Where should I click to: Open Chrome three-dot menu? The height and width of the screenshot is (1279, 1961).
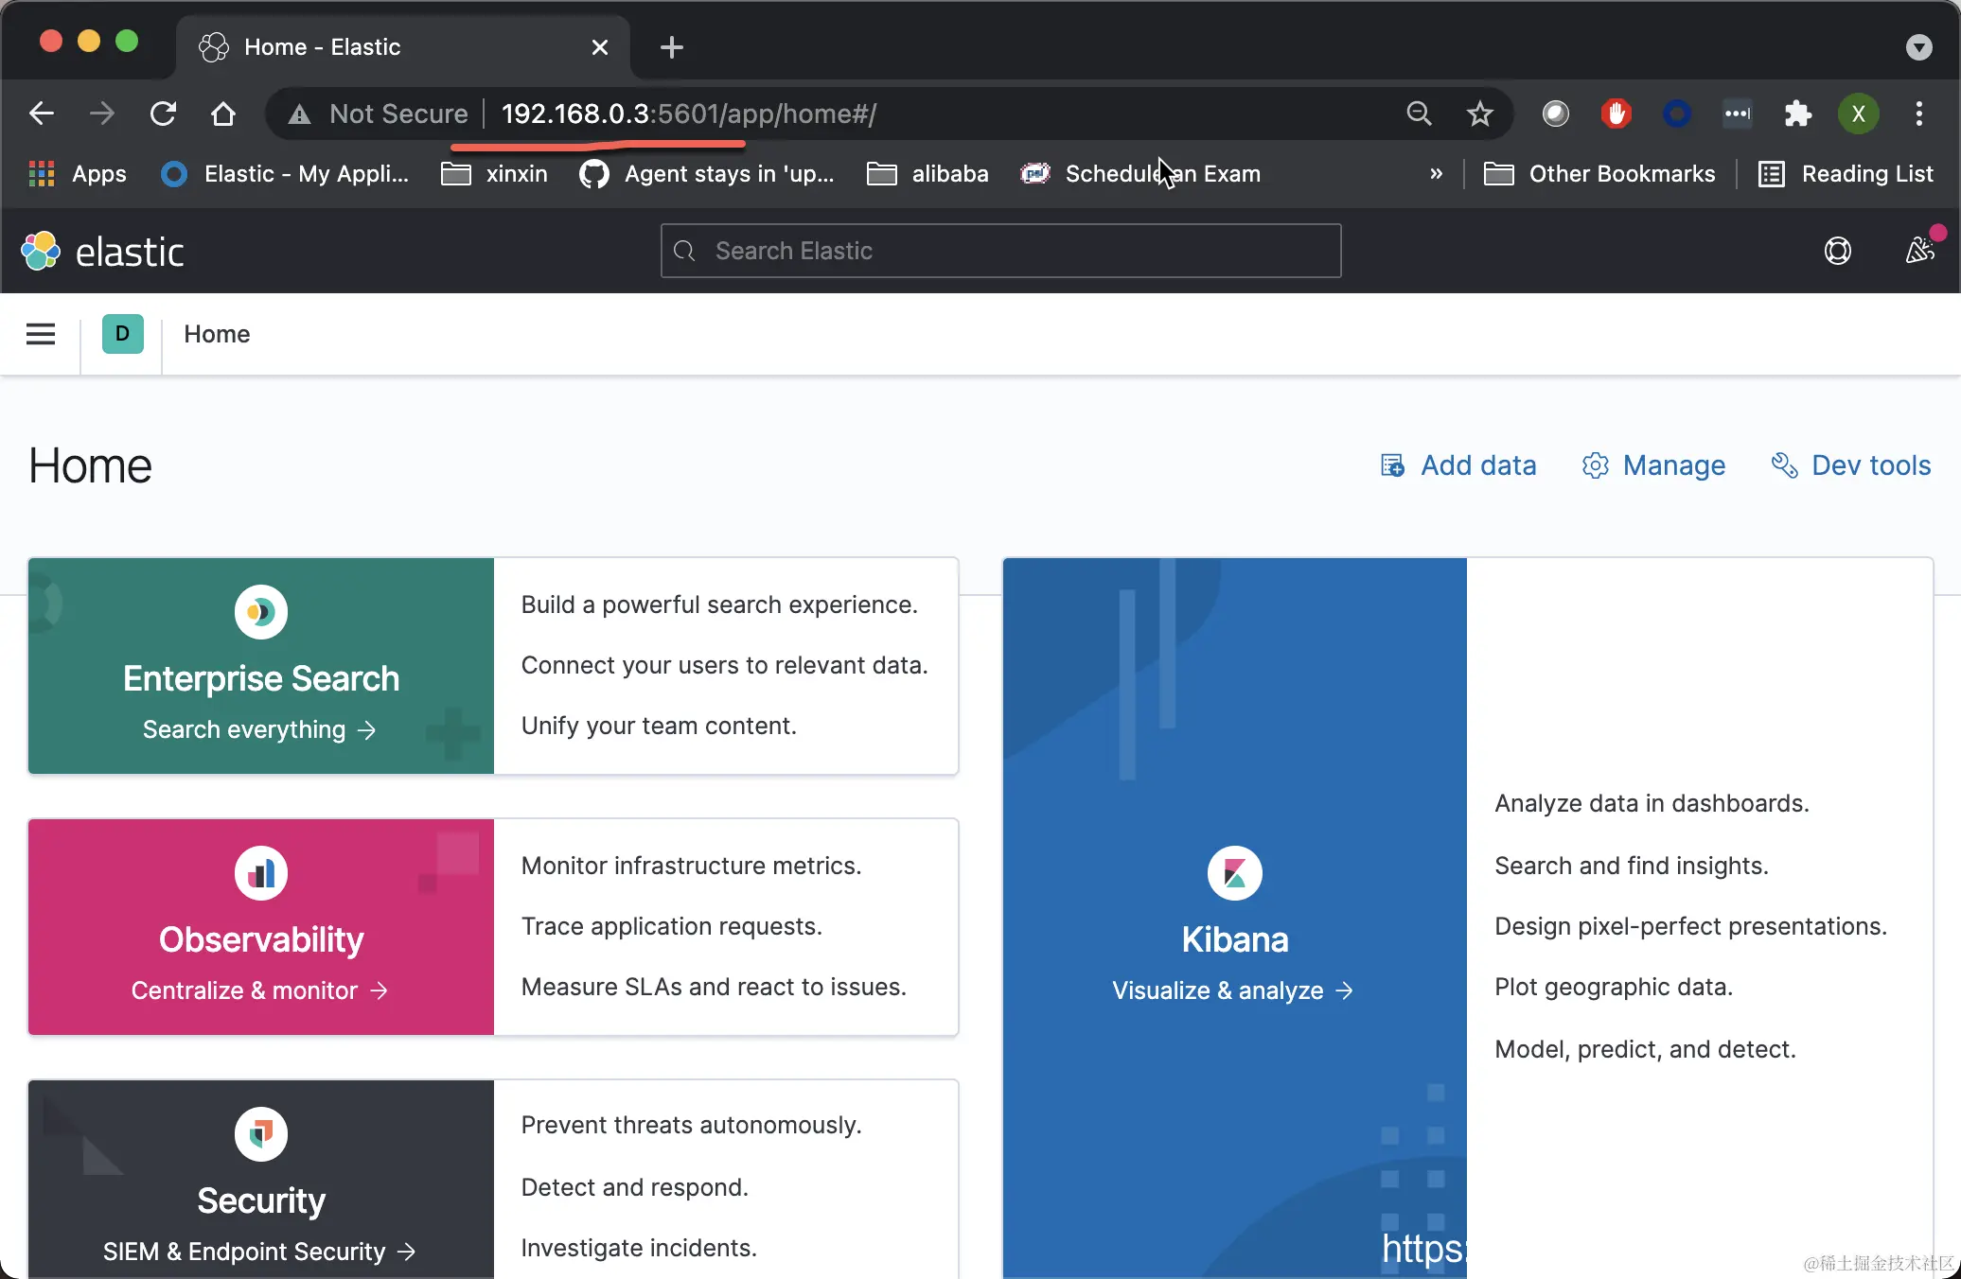(x=1918, y=114)
